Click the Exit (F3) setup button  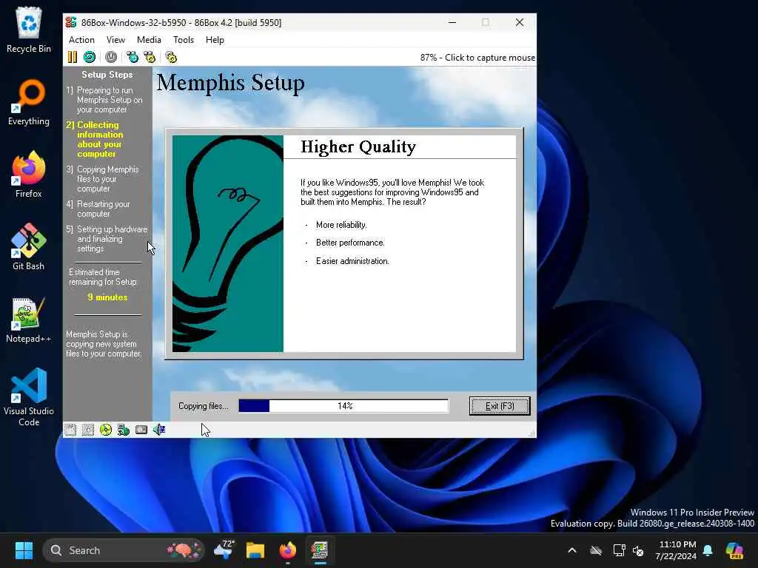500,406
